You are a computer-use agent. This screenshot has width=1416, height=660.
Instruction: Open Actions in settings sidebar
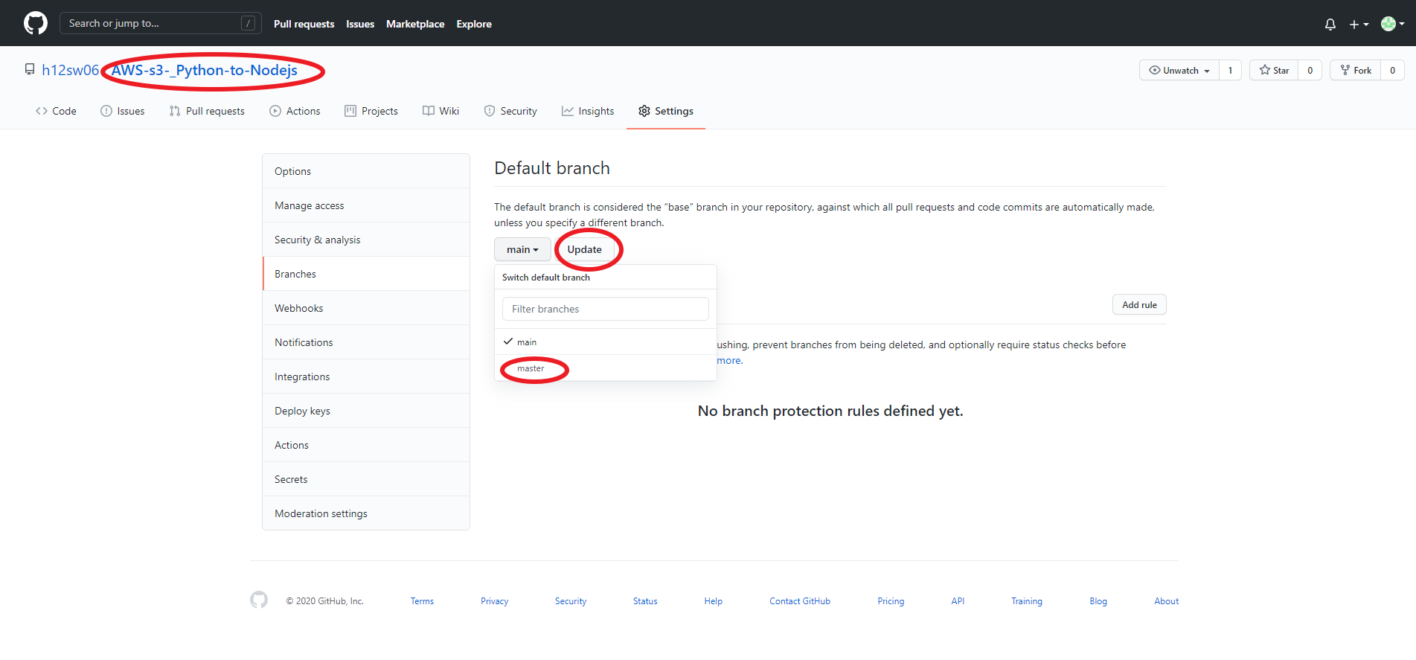click(366, 445)
